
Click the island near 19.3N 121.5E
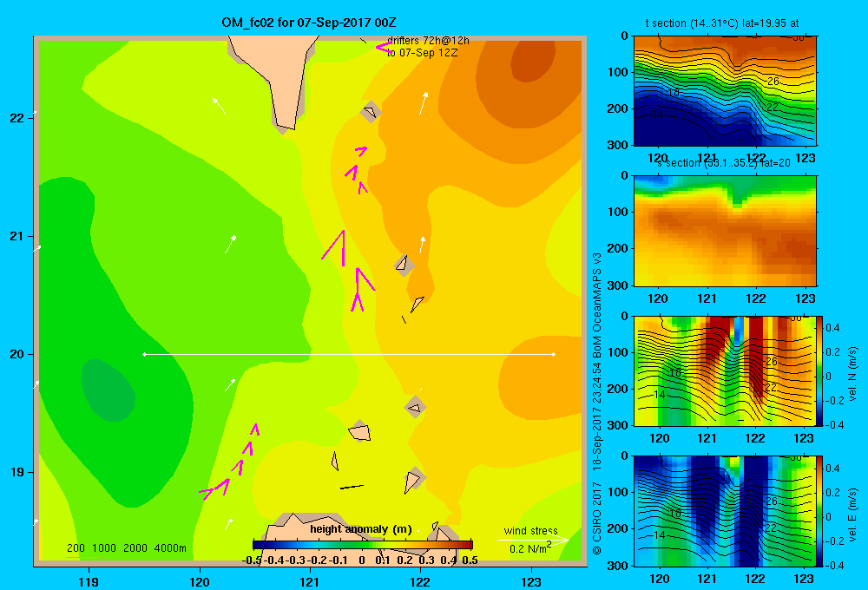360,431
